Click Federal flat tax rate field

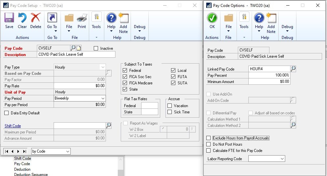(150, 105)
